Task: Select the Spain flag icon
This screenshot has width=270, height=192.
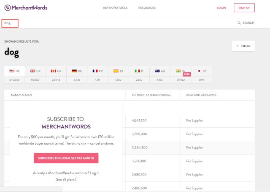Action: tap(116, 71)
